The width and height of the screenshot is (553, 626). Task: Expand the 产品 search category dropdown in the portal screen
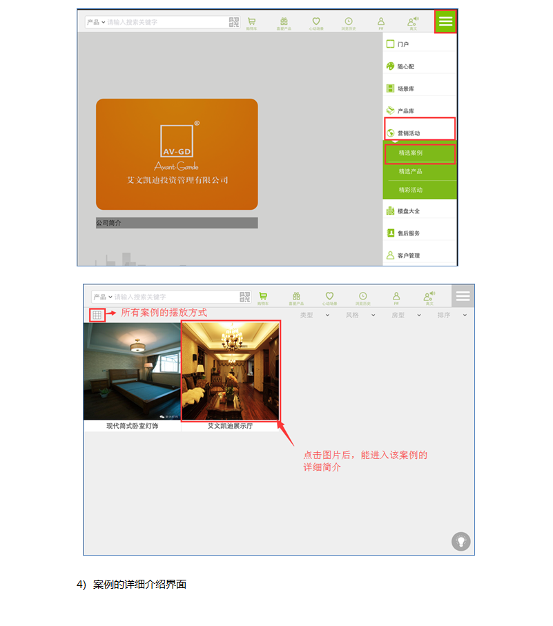tap(96, 22)
